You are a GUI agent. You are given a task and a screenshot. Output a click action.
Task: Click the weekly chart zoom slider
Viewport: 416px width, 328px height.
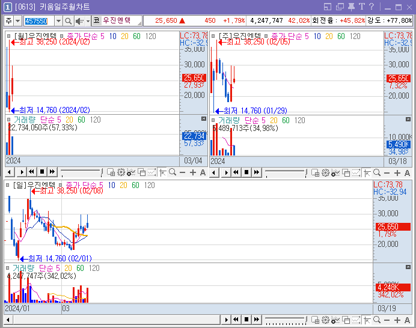click(286, 173)
